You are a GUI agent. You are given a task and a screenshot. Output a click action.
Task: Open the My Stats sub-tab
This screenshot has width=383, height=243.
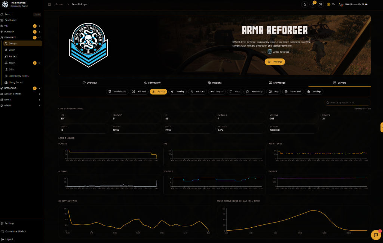click(x=197, y=92)
